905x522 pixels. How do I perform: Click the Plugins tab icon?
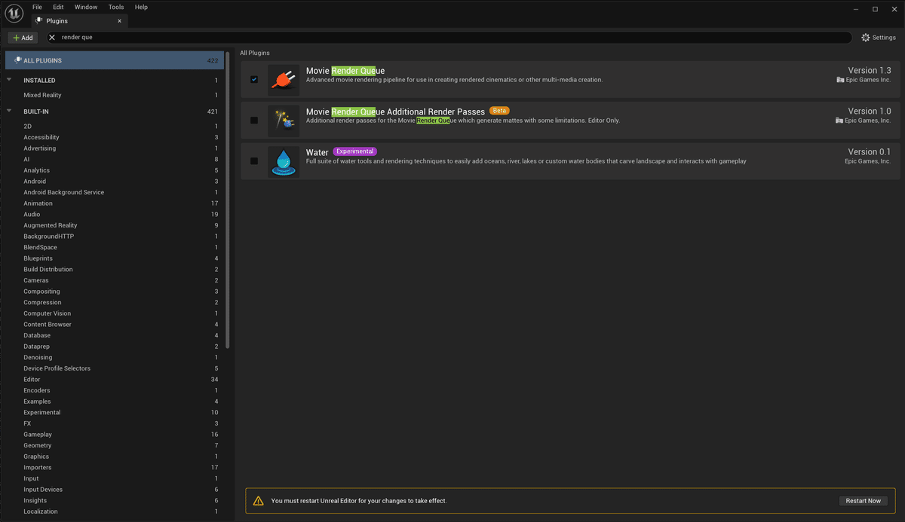click(x=38, y=21)
